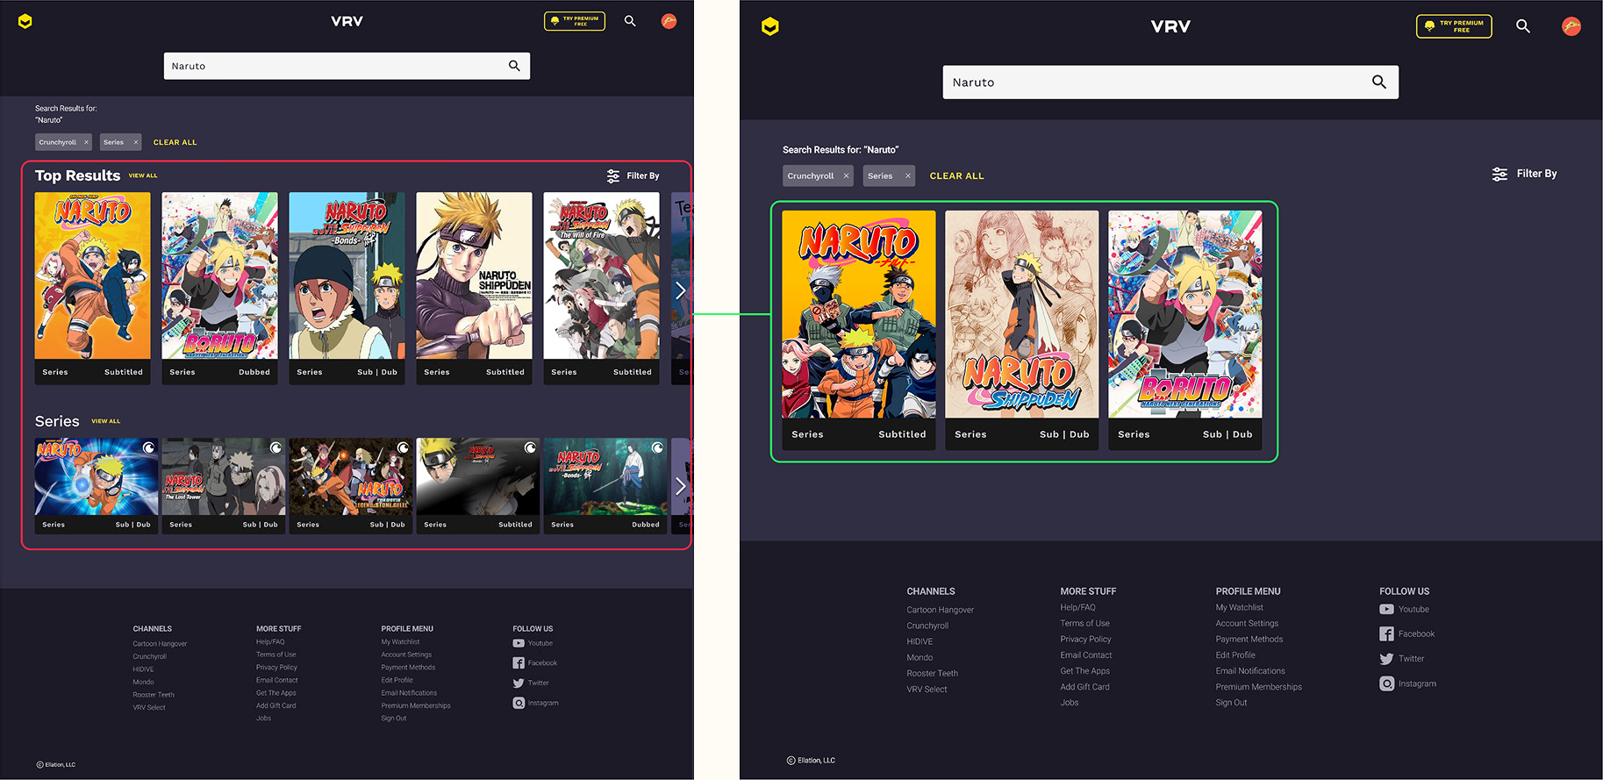This screenshot has height=780, width=1603.
Task: Open My Watchlist link in right mockup footer
Action: pos(1240,607)
